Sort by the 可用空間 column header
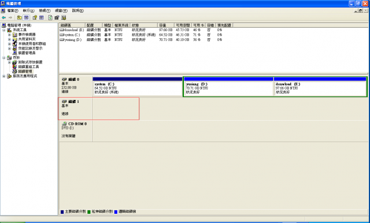This screenshot has height=223, width=370. pyautogui.click(x=183, y=25)
